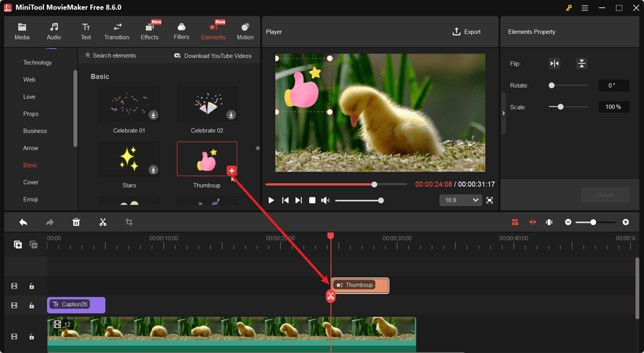Stop the playback
The width and height of the screenshot is (644, 353).
click(x=312, y=200)
